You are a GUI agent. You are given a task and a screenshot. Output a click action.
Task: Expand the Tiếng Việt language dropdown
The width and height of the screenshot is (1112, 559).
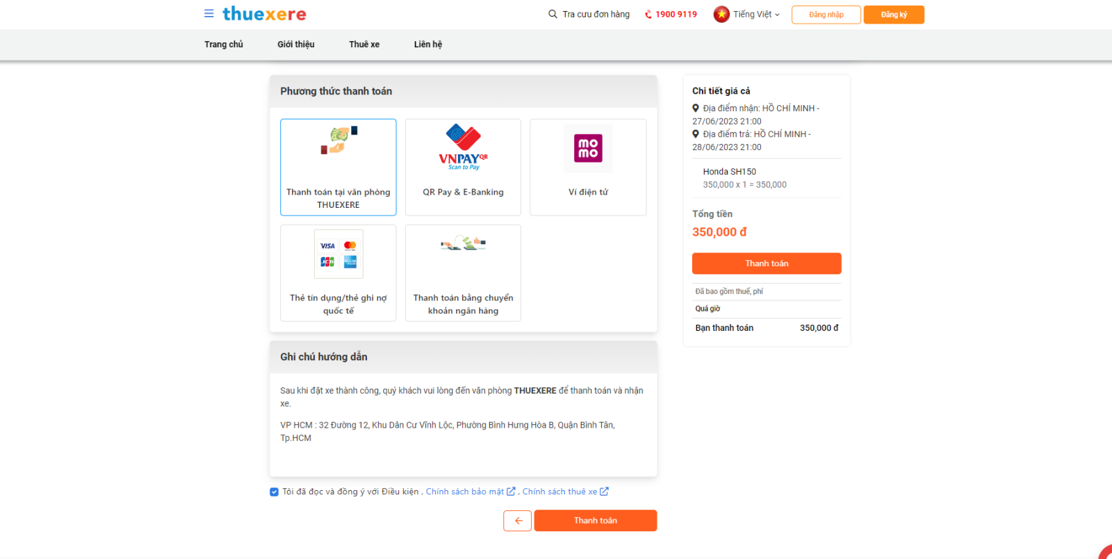click(x=756, y=14)
